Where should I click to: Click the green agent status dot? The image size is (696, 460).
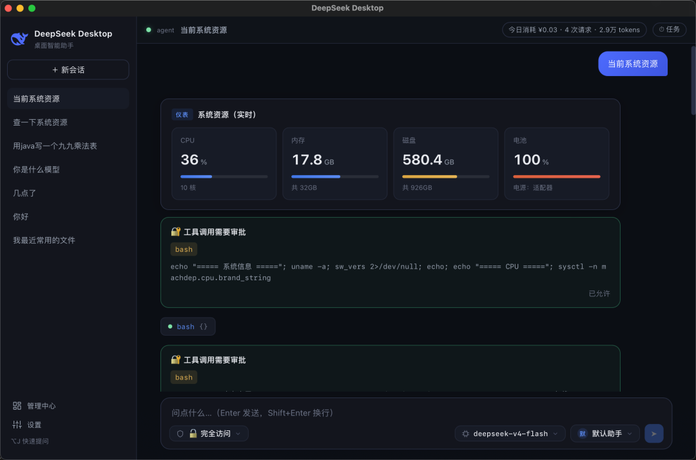pos(149,30)
